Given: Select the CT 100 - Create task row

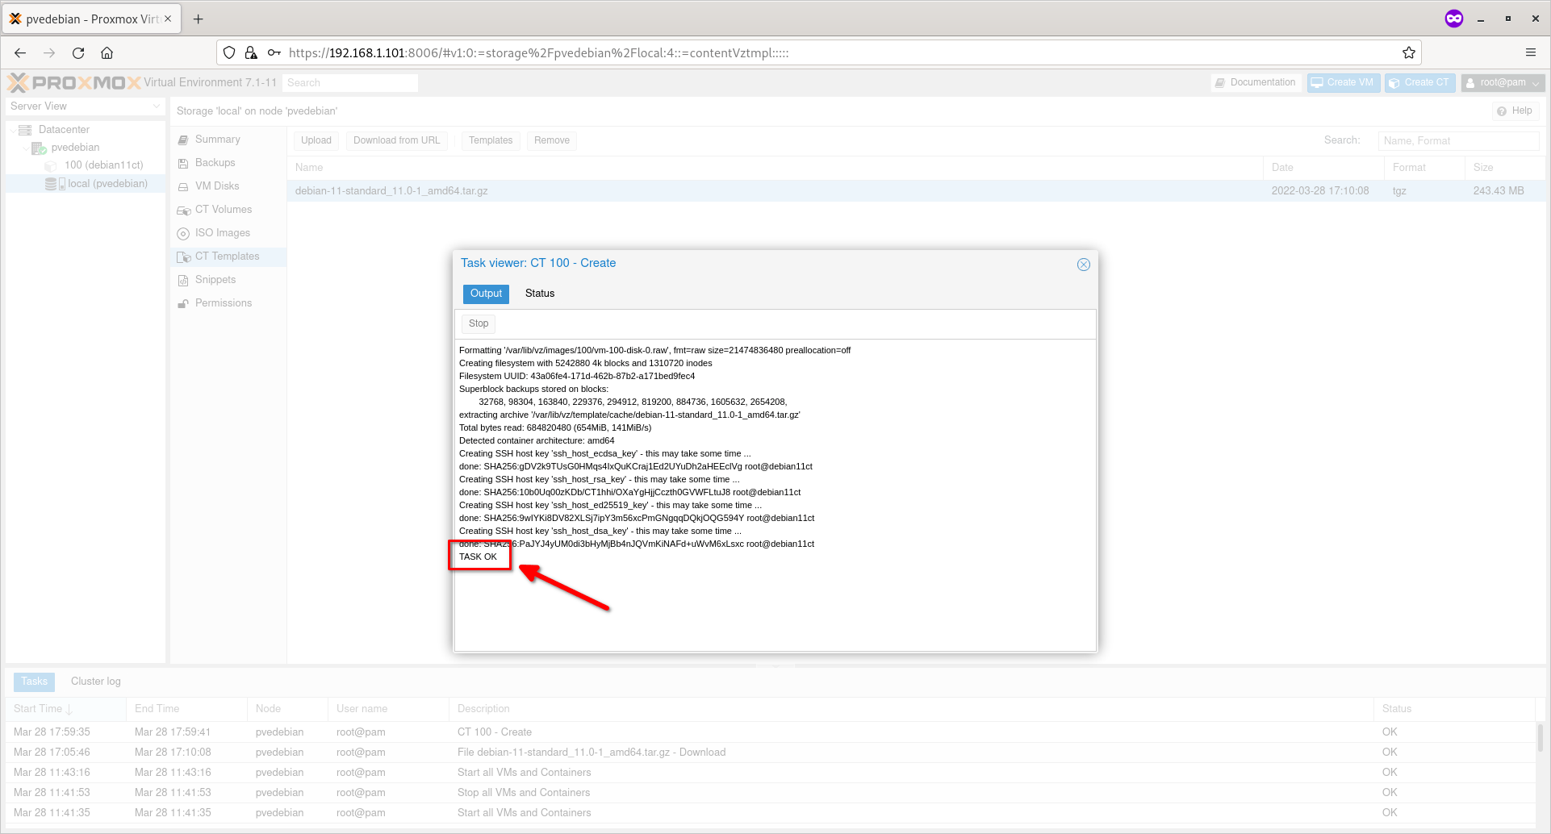Looking at the screenshot, I should (x=770, y=732).
